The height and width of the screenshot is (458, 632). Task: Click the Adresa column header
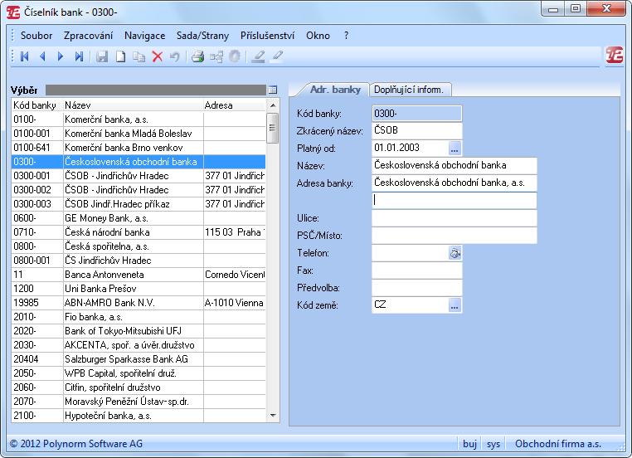tap(235, 105)
